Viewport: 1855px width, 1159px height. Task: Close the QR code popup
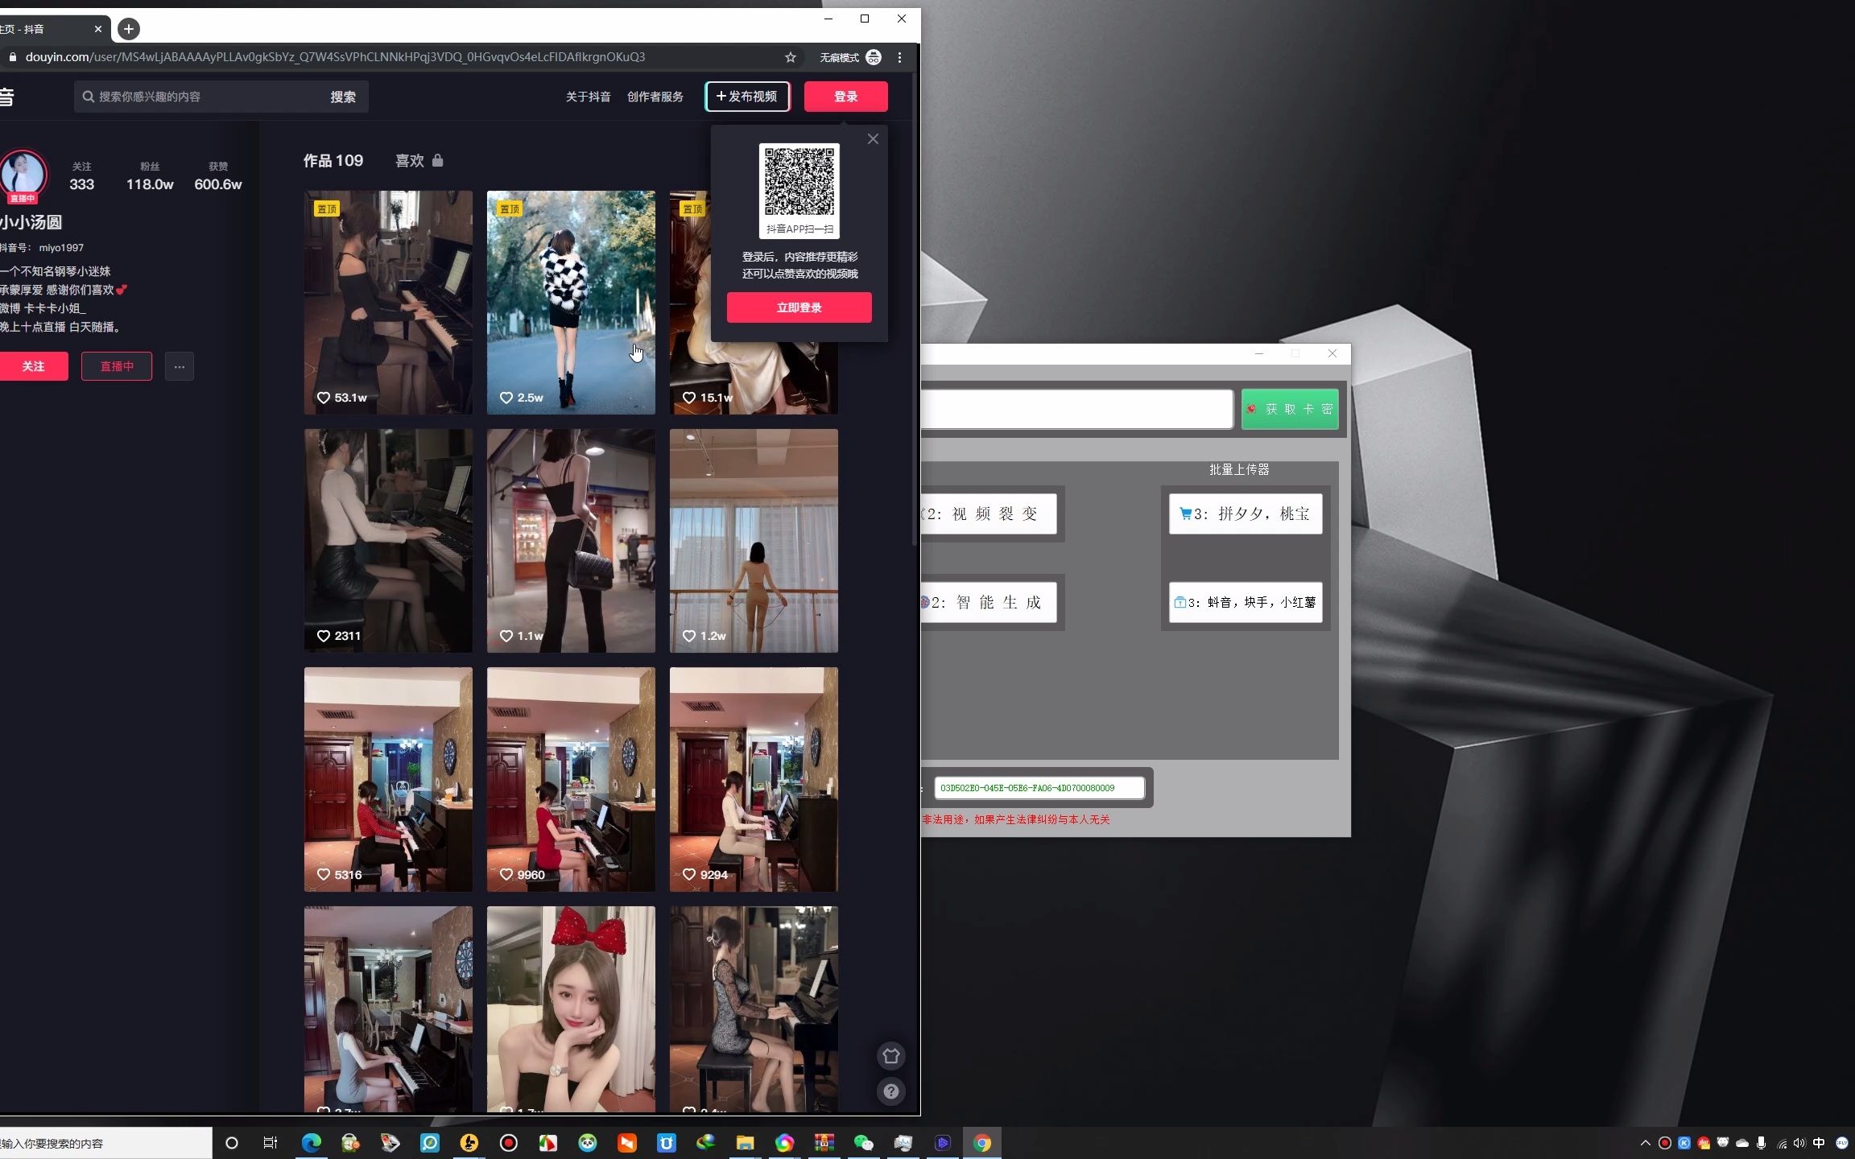pyautogui.click(x=872, y=139)
